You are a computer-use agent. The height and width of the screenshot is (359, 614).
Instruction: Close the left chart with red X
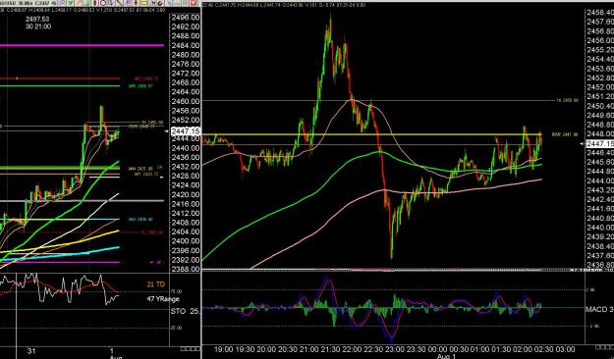click(x=194, y=3)
